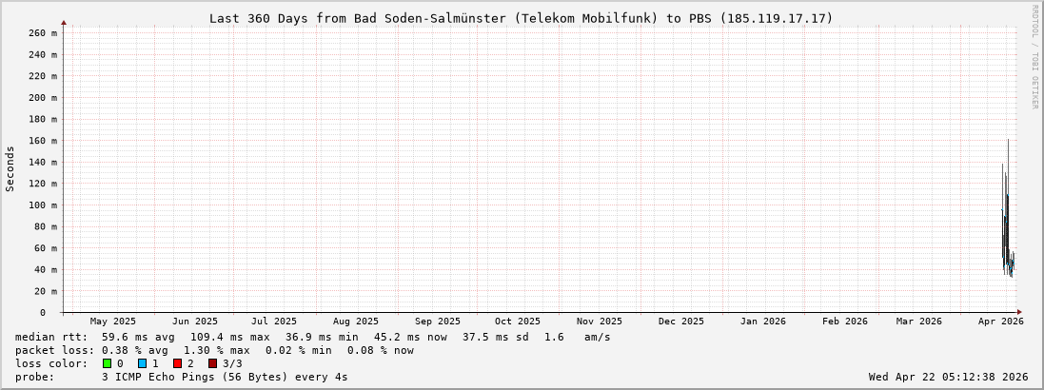Click the blue loss color swatch for 1
Image resolution: width=1044 pixels, height=390 pixels.
point(143,363)
